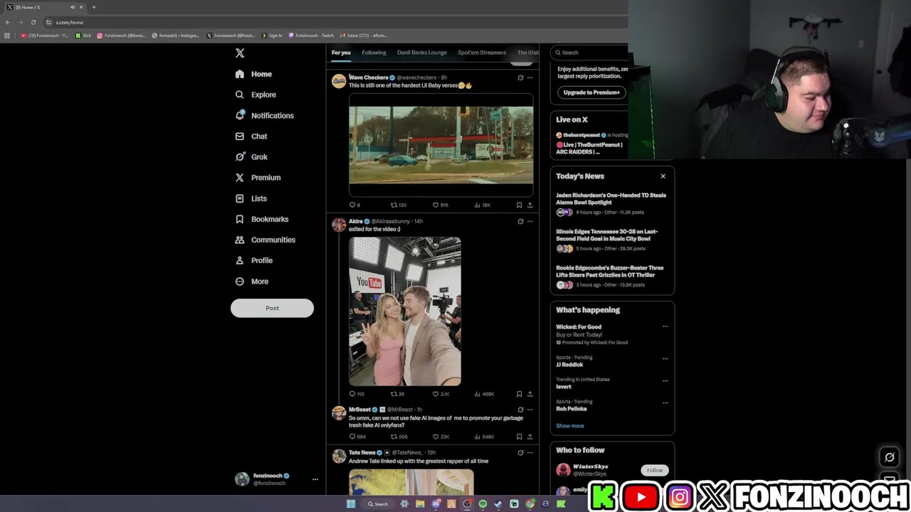Bookmark the Wave Checkers post

(x=519, y=205)
